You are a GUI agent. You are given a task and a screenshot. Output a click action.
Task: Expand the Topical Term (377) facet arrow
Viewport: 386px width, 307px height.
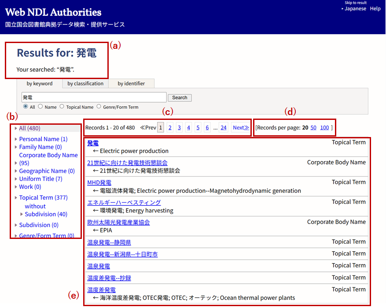pyautogui.click(x=16, y=198)
